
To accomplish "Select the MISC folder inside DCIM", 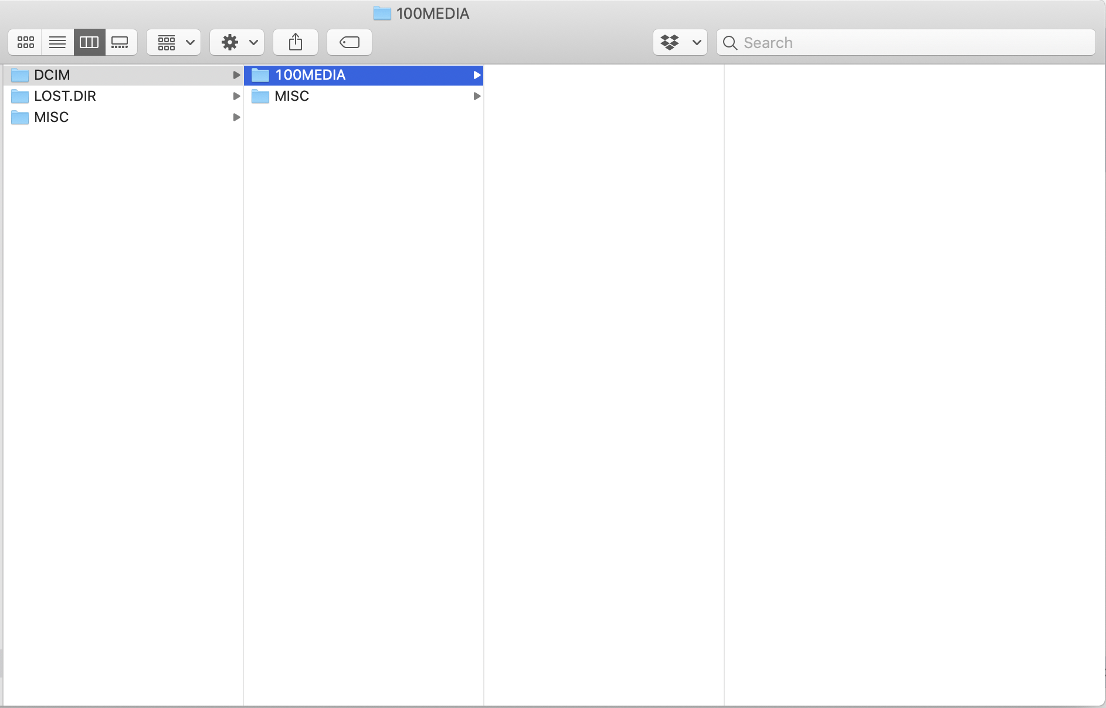I will (291, 96).
